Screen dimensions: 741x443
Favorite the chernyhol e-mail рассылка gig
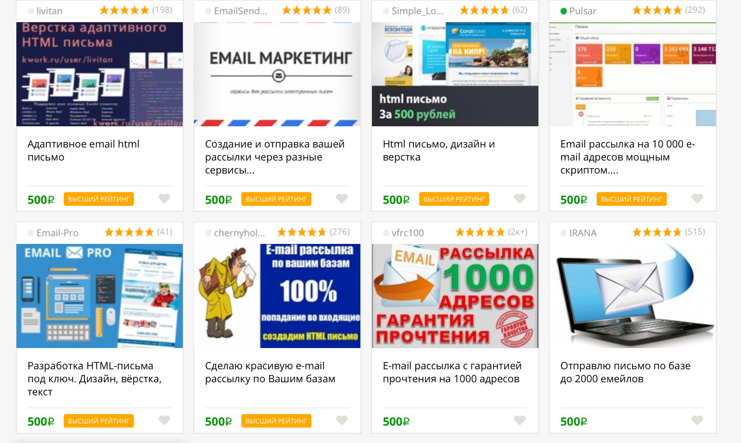[x=342, y=420]
